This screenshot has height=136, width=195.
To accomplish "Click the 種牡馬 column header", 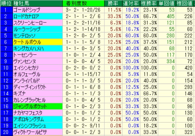I will 37,3.
